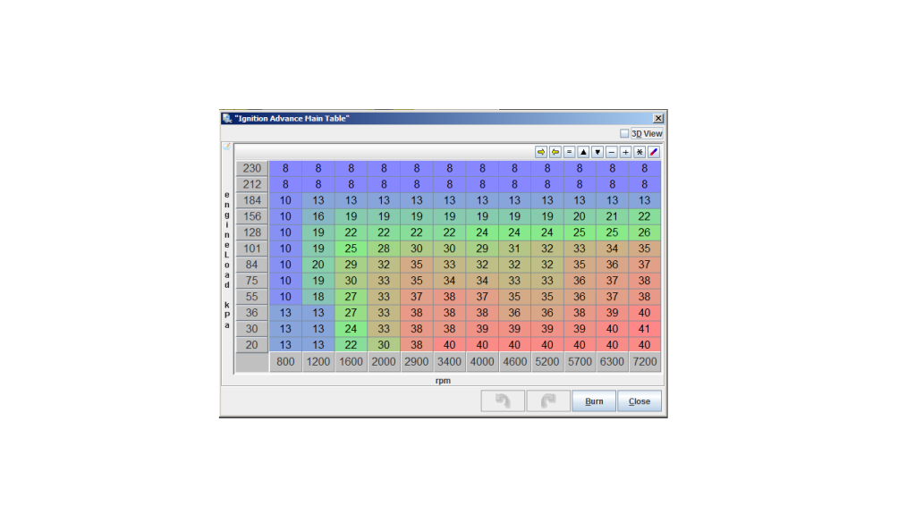Viewport: 915px width, 514px height.
Task: Select the 212 kPa row header
Action: [252, 184]
